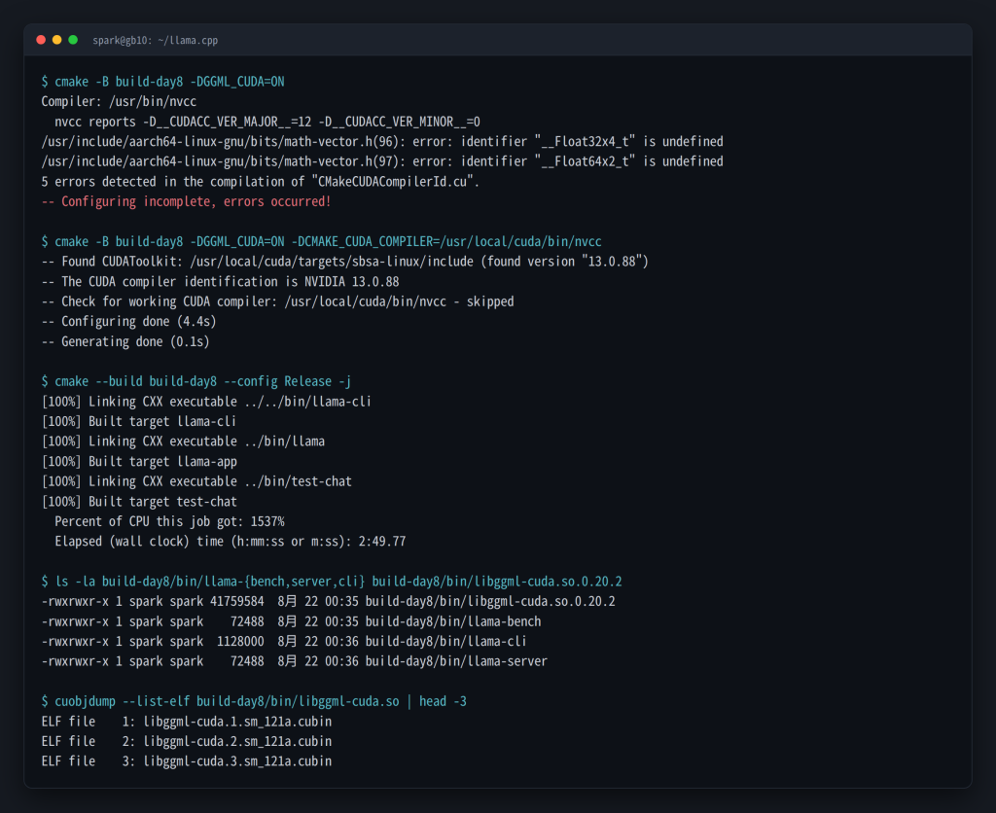Click the Percent of CPU 1537% line

tap(169, 521)
